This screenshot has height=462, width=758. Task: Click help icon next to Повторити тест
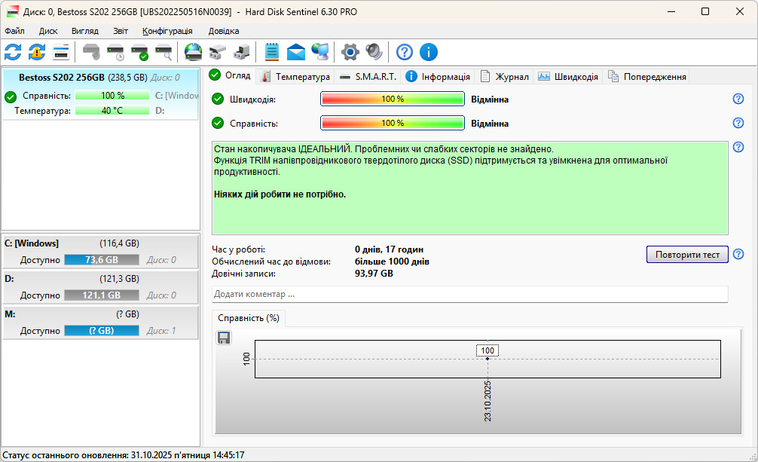point(738,254)
